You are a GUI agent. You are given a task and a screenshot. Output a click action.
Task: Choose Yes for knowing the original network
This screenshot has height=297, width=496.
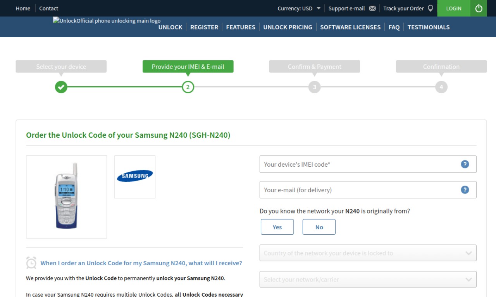click(x=277, y=227)
